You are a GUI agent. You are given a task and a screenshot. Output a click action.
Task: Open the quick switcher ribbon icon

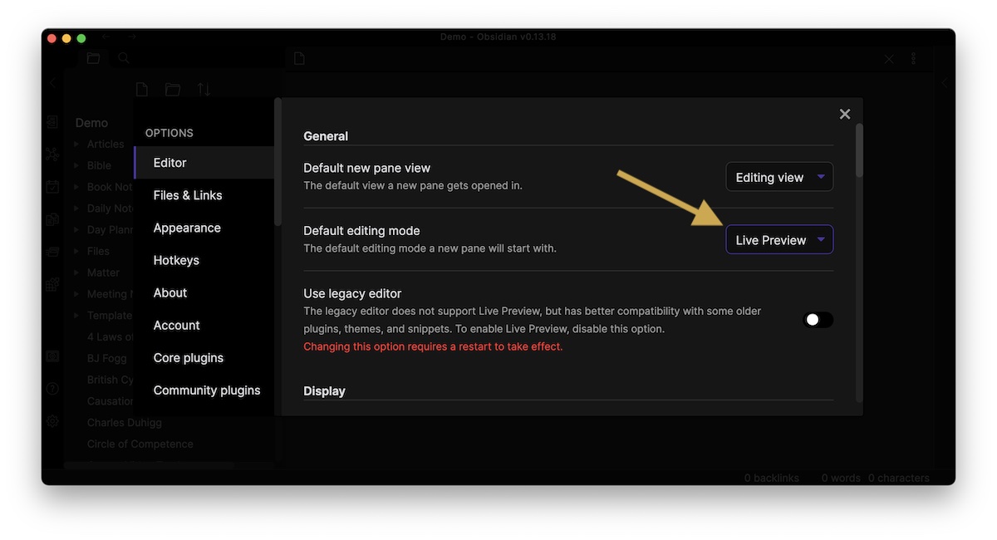52,122
